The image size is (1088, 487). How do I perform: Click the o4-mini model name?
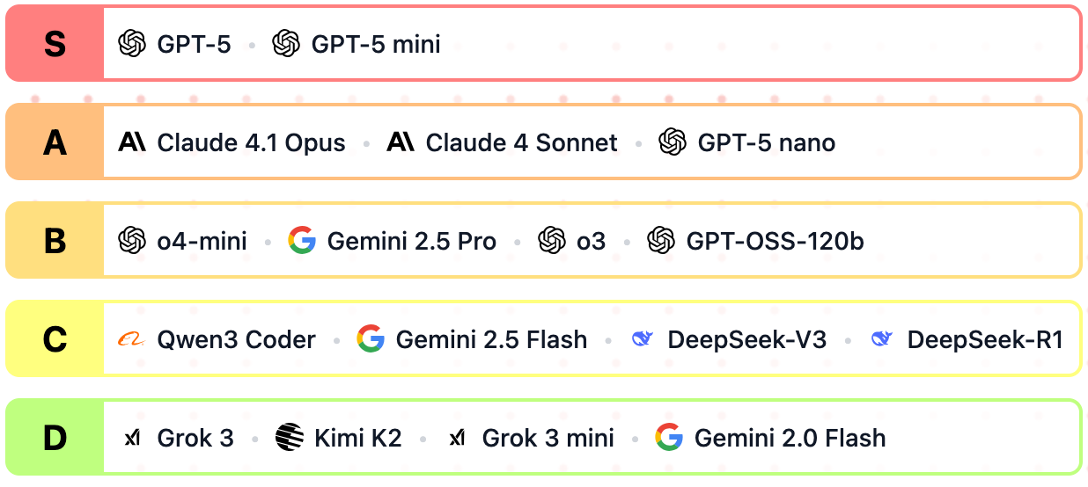click(x=202, y=241)
